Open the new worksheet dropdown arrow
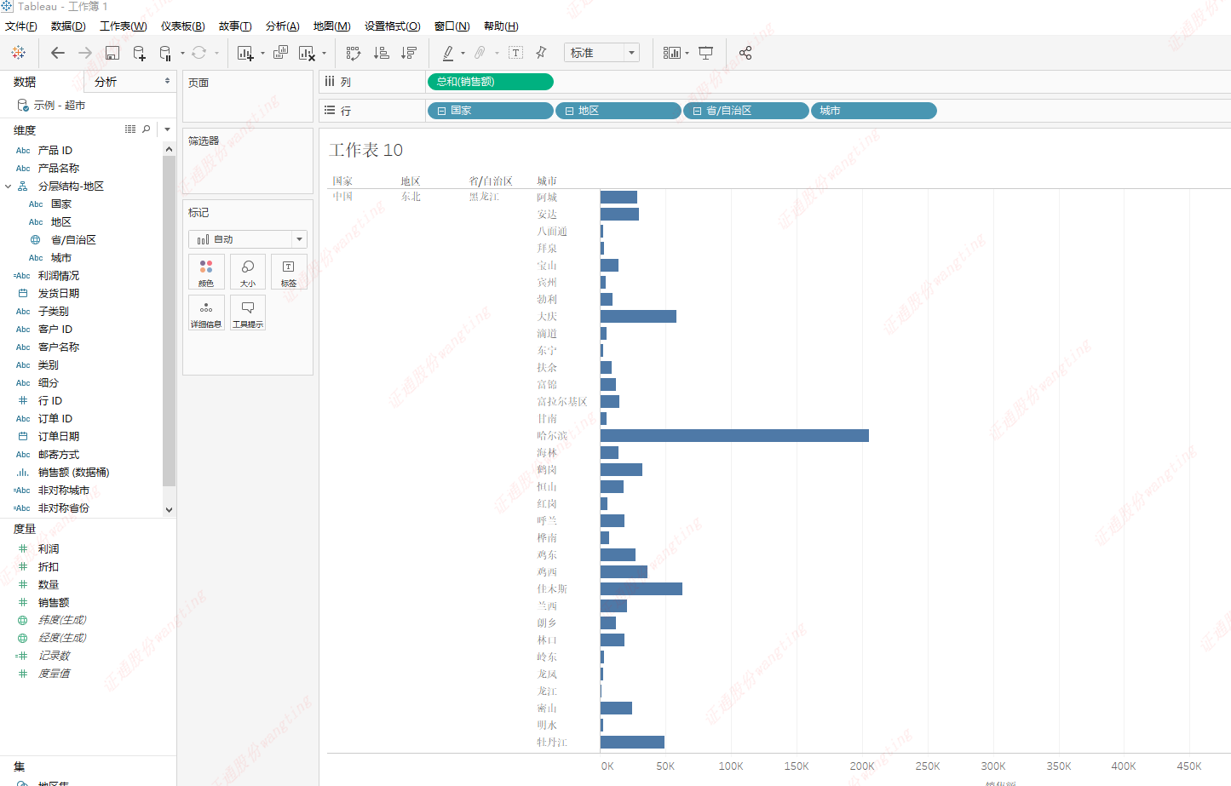 [x=262, y=54]
